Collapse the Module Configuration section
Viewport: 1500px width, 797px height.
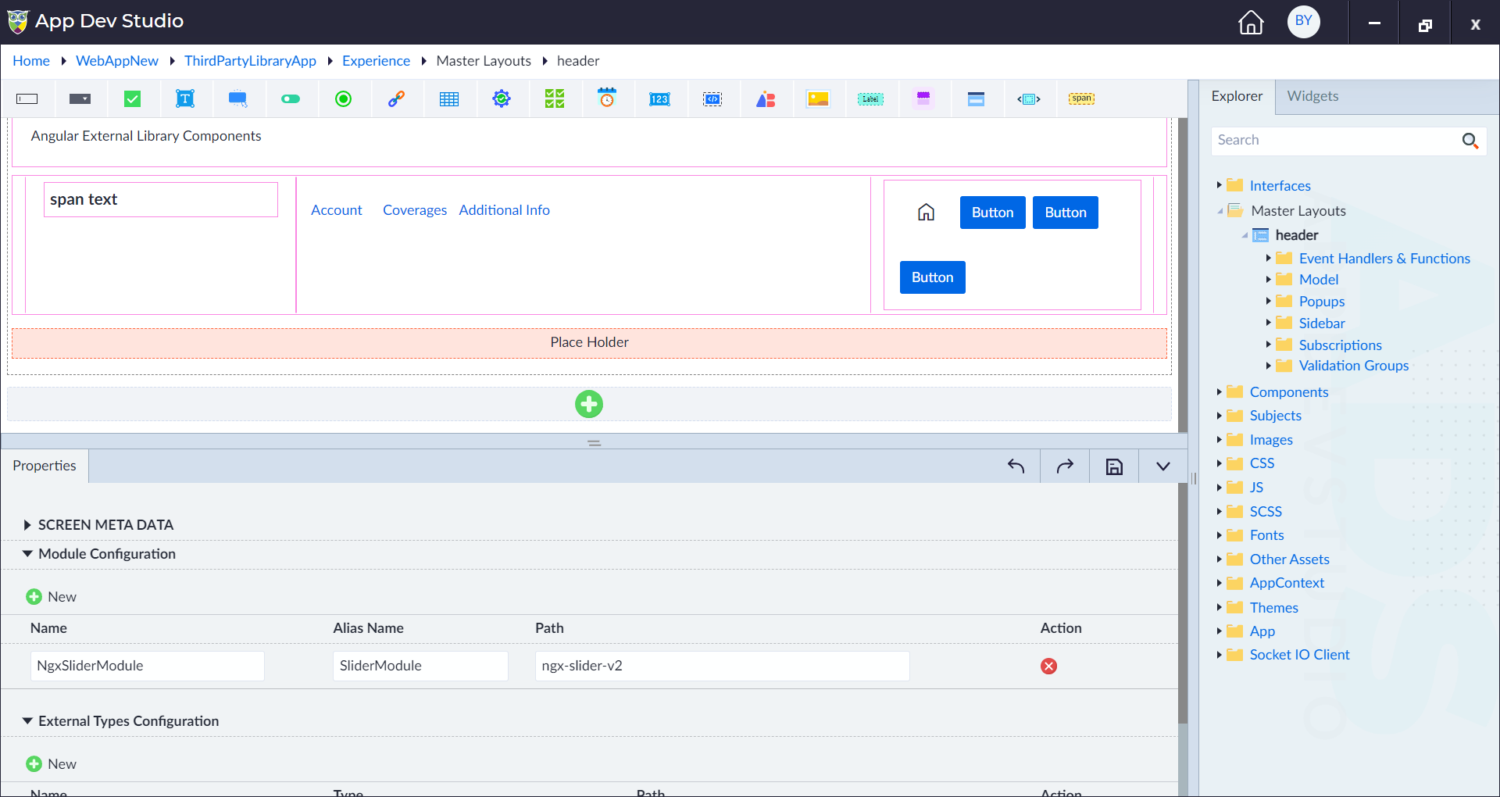click(27, 554)
